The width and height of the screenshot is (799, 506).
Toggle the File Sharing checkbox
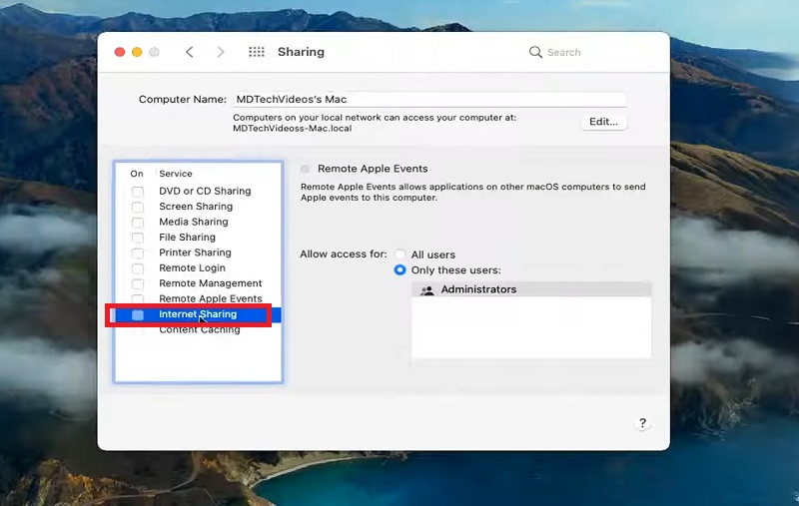pos(138,238)
